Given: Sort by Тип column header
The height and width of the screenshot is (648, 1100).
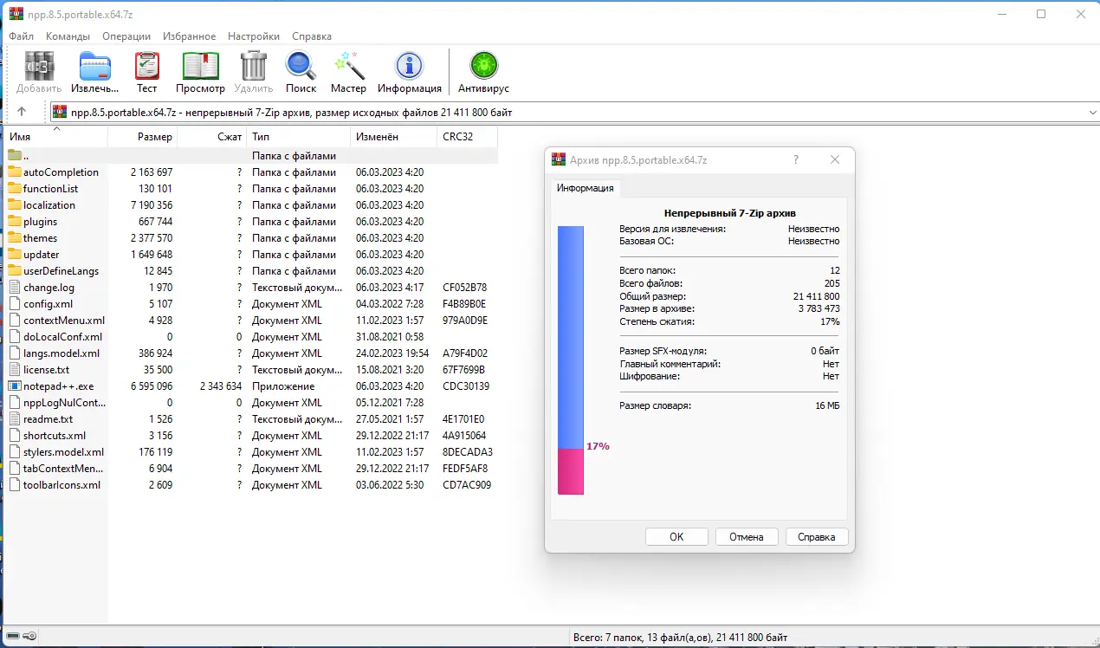Looking at the screenshot, I should [298, 137].
